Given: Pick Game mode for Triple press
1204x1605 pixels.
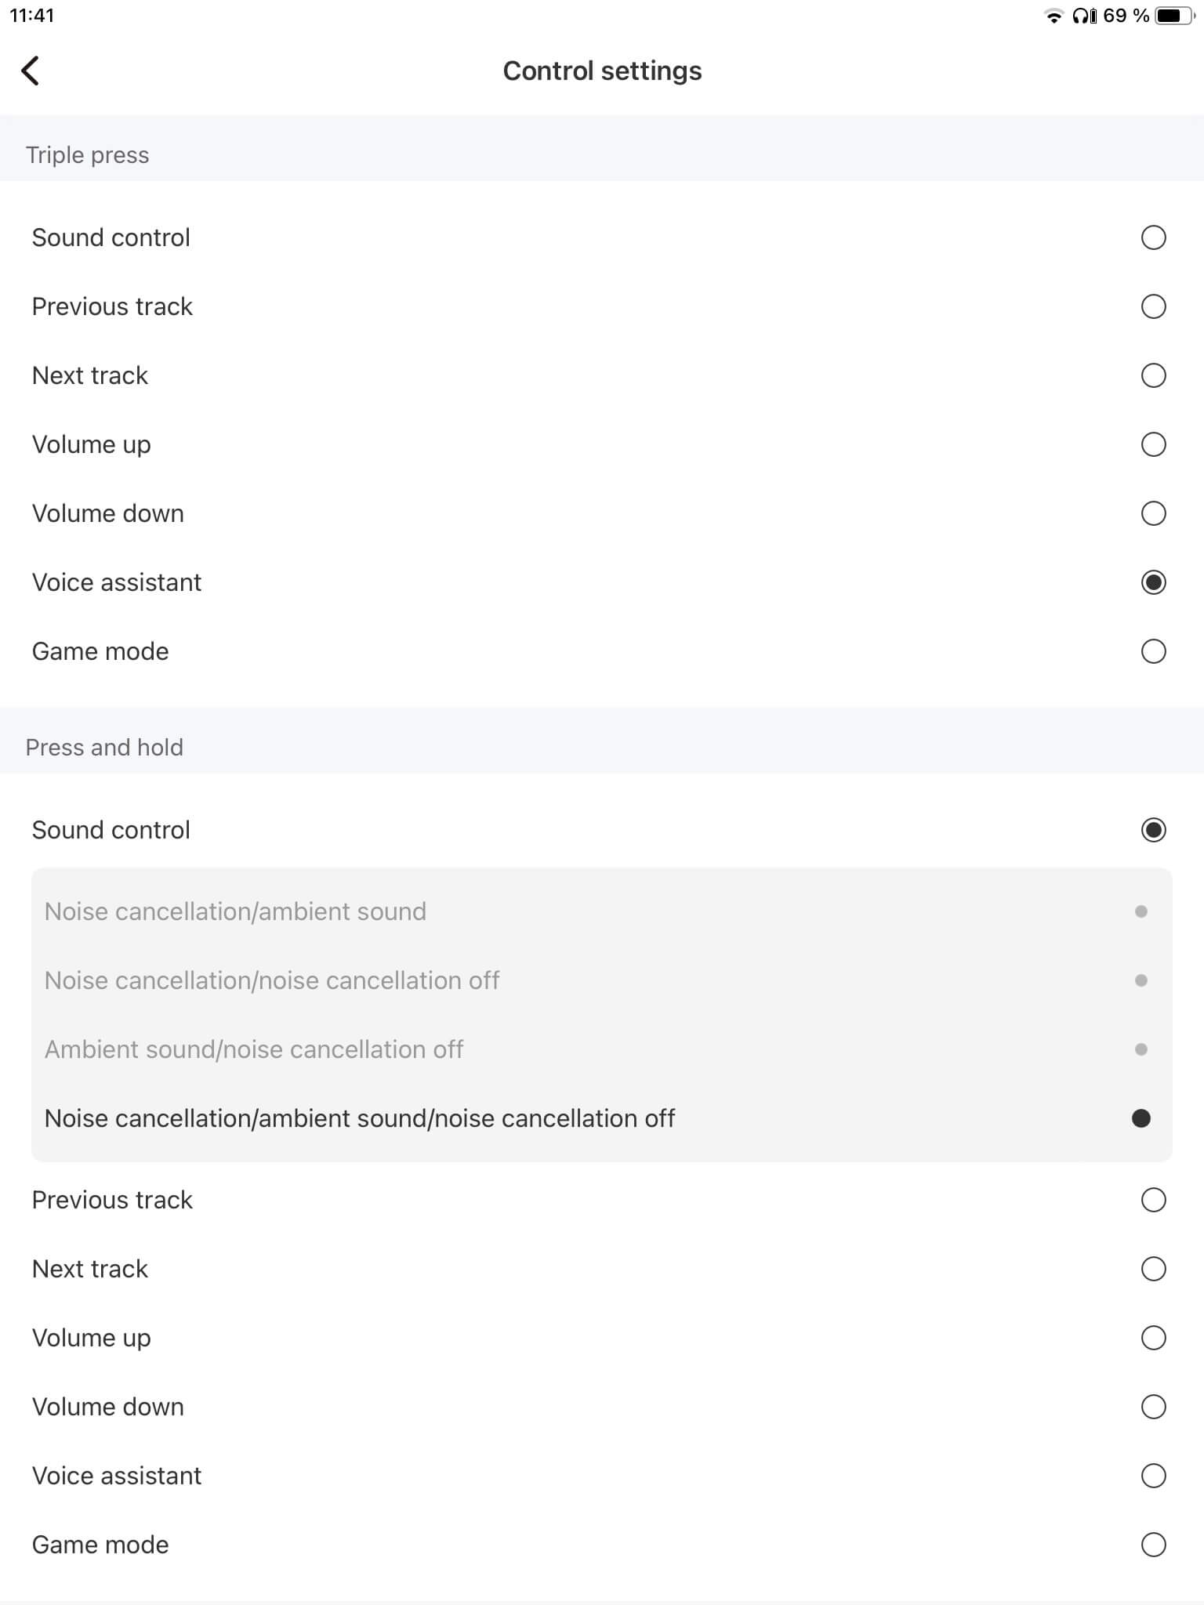Looking at the screenshot, I should pos(1153,651).
